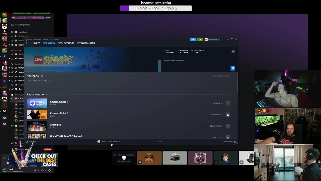Image resolution: width=321 pixels, height=181 pixels.
Task: Toggle Discord microphone mute
Action: (x=35, y=170)
